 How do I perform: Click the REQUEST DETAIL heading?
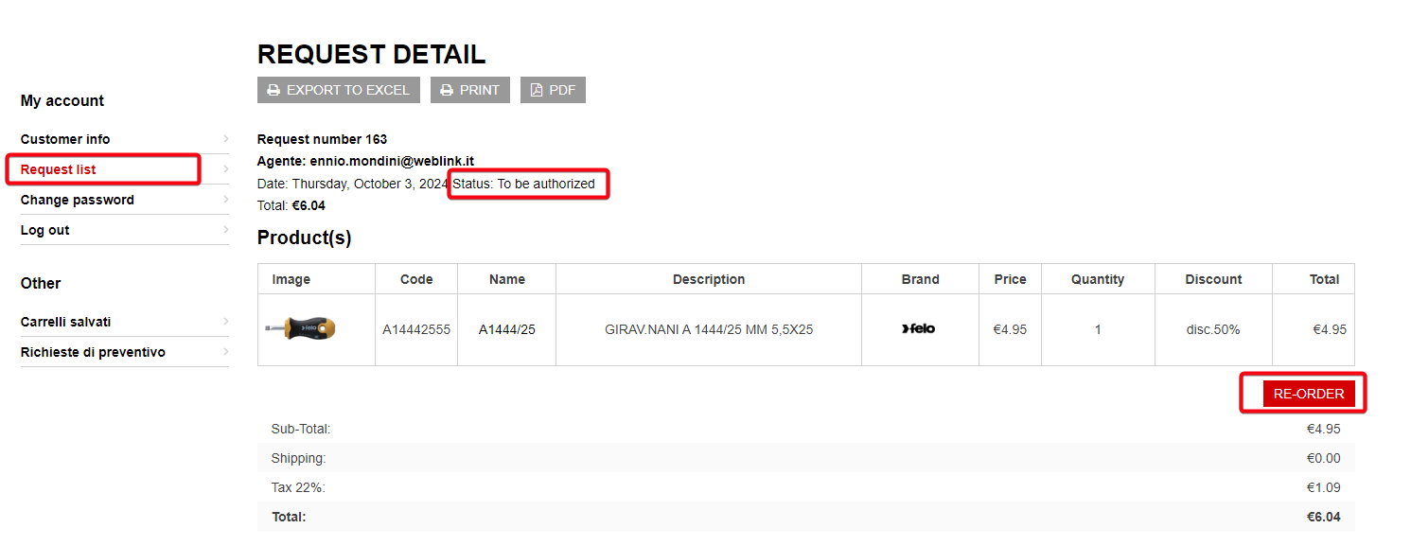click(372, 54)
